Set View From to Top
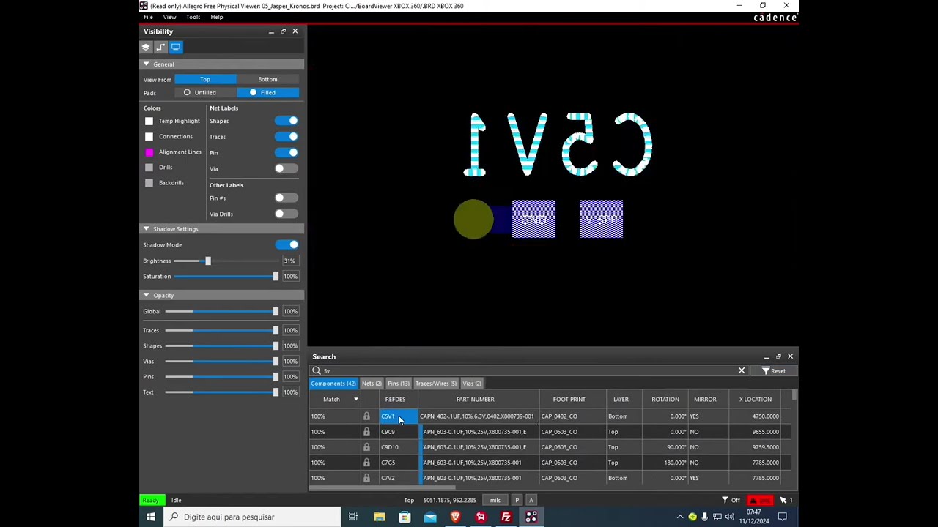Image resolution: width=938 pixels, height=527 pixels. [205, 79]
